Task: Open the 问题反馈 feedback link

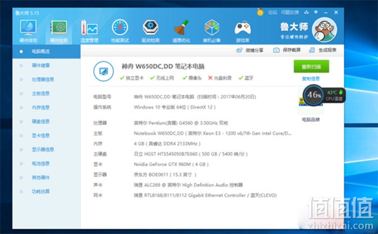Action: 290,12
